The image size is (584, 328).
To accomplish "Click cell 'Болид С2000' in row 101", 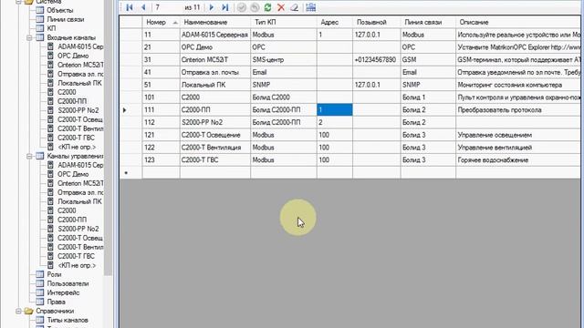I will tap(284, 97).
